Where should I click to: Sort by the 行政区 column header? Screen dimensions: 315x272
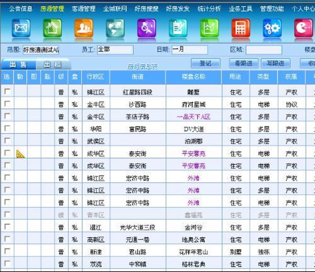coord(96,77)
